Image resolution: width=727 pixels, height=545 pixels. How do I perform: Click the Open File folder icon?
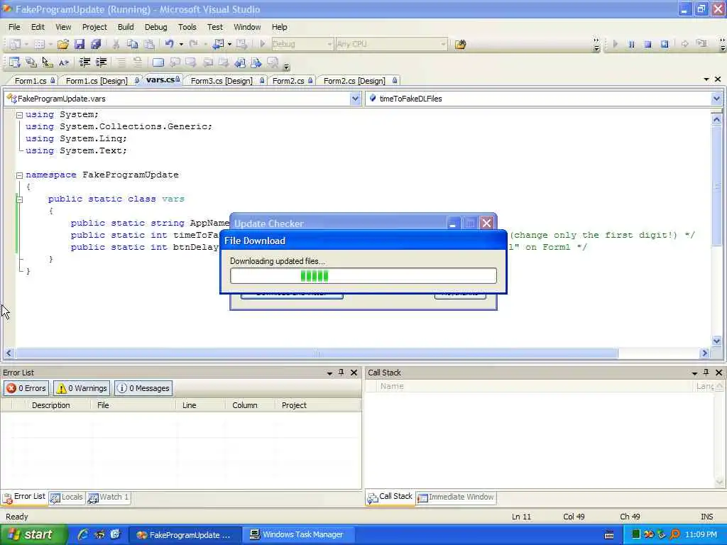tap(63, 44)
